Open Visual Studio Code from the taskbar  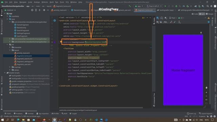96,120
